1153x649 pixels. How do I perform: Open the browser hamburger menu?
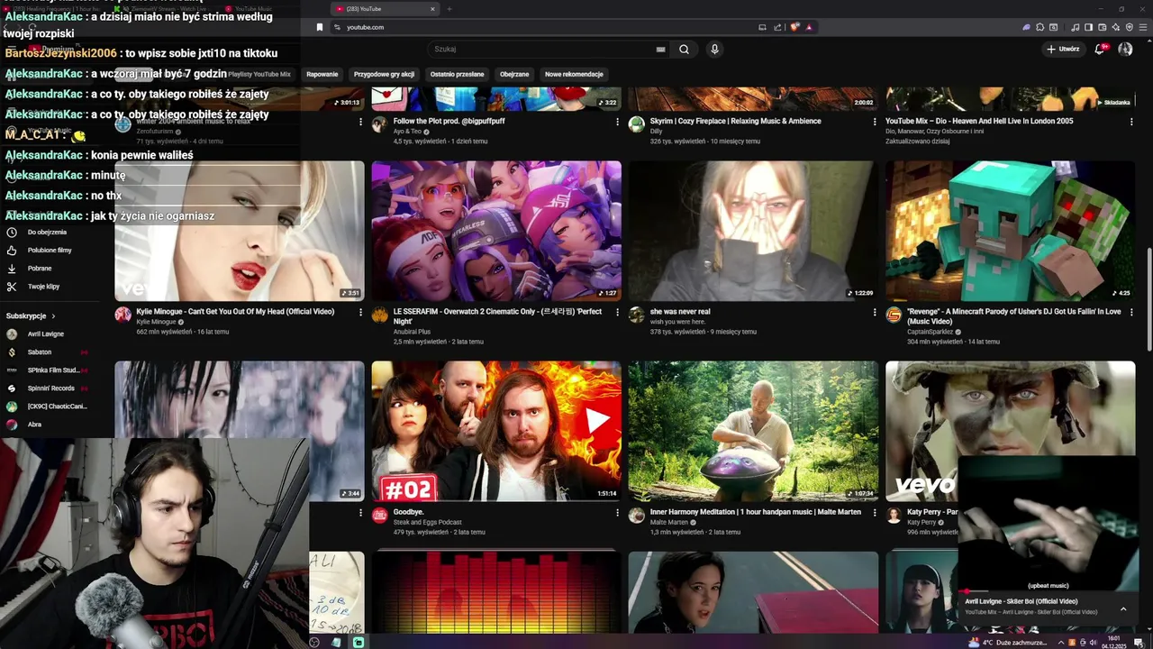pyautogui.click(x=1142, y=27)
